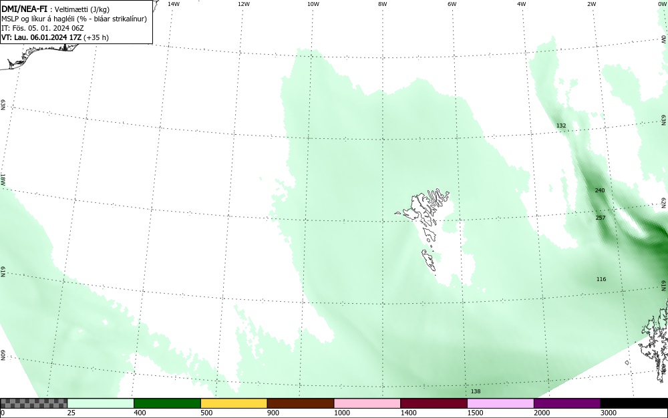This screenshot has height=418, width=668.
Task: Click the dark green 400–500 legend swatch
Action: [167, 403]
